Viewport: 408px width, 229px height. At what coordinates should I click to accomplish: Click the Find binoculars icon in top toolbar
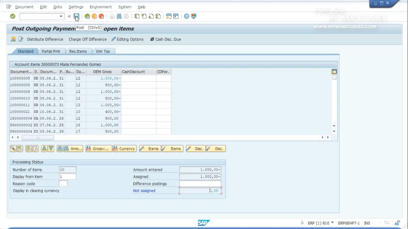(119, 16)
